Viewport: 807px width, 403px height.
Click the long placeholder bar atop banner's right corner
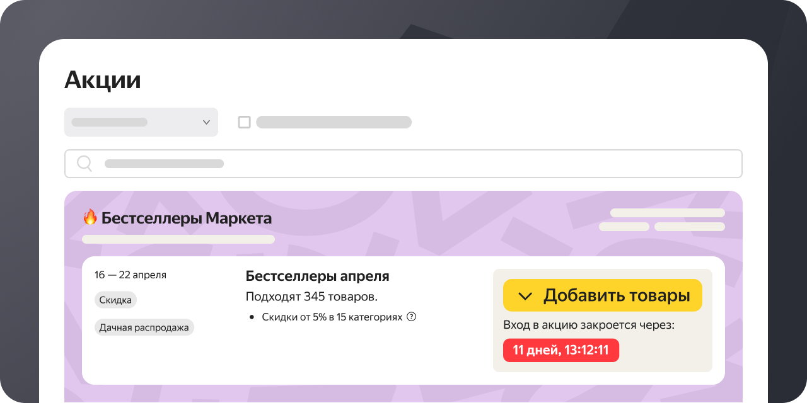coord(667,213)
